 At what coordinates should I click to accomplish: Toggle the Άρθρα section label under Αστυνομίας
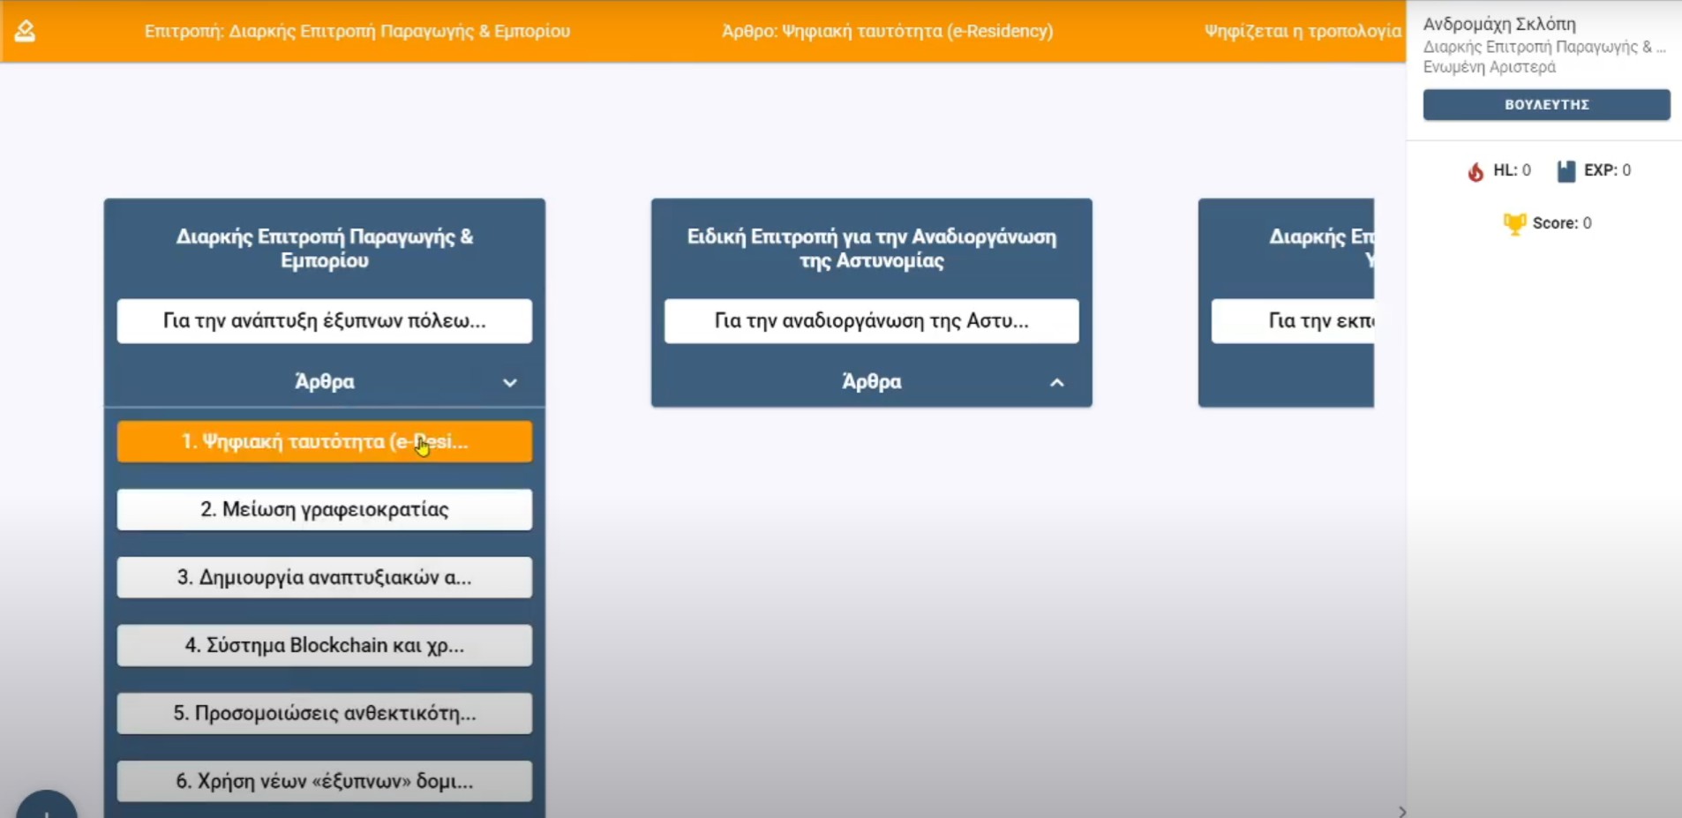tap(871, 382)
